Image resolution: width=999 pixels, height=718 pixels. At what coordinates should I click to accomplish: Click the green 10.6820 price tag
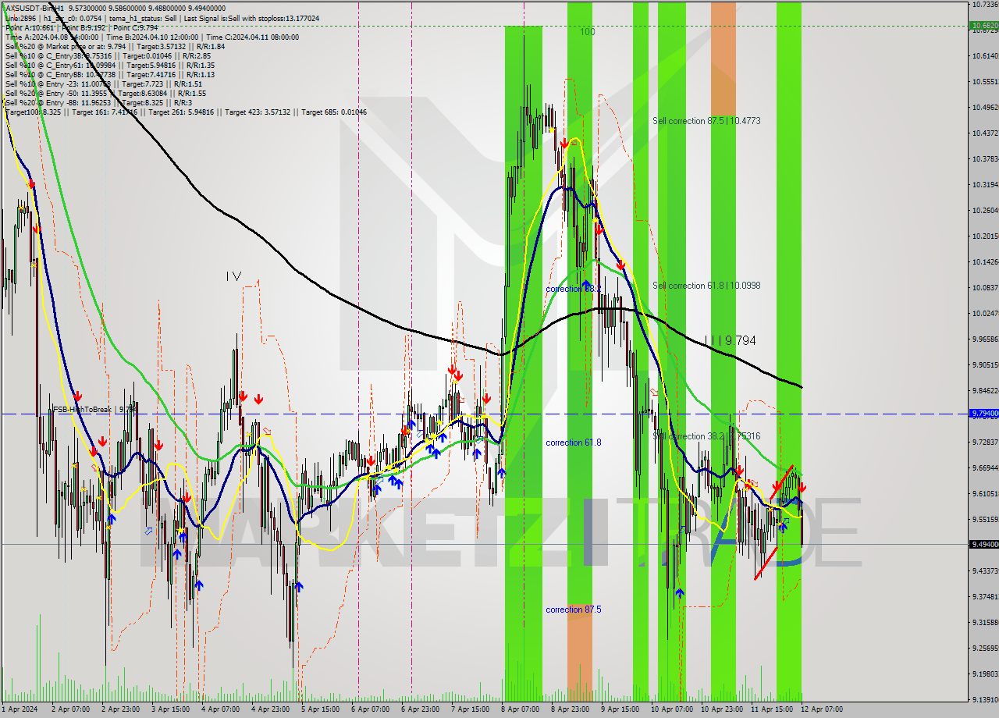pyautogui.click(x=984, y=26)
